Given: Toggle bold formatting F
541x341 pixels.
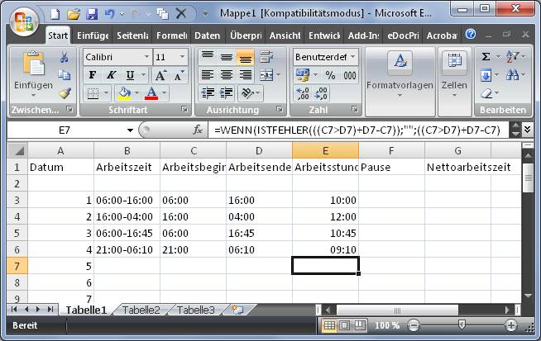Looking at the screenshot, I should (x=92, y=75).
